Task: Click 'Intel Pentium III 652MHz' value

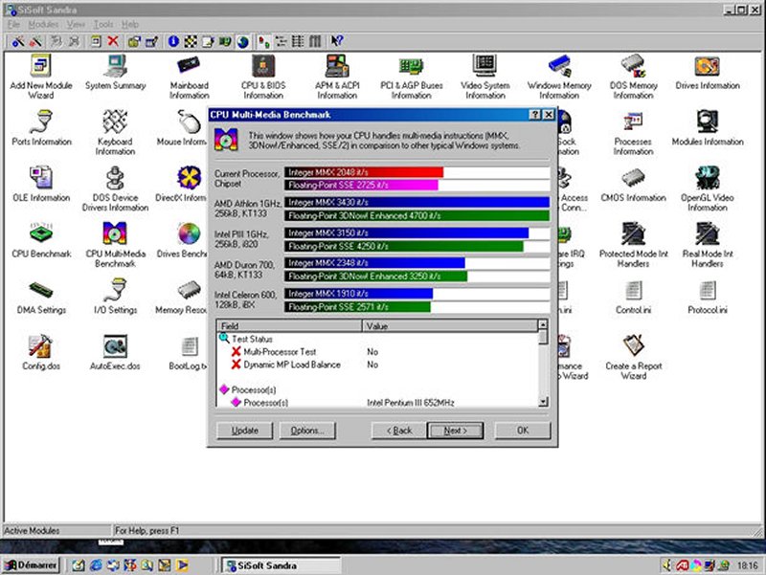Action: pos(411,403)
